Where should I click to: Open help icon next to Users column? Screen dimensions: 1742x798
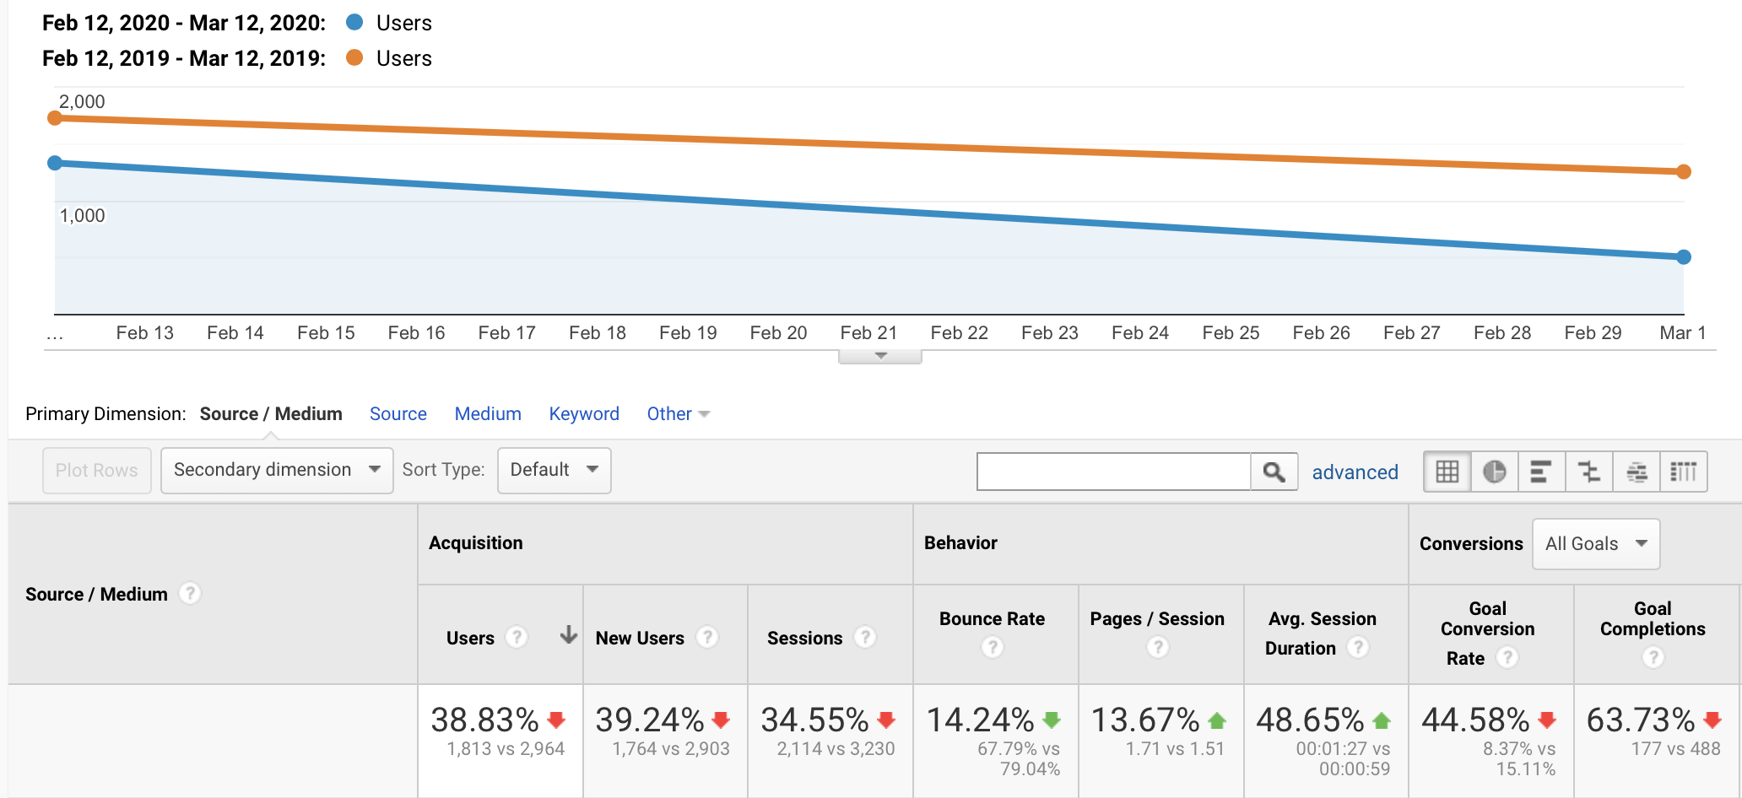coord(517,637)
